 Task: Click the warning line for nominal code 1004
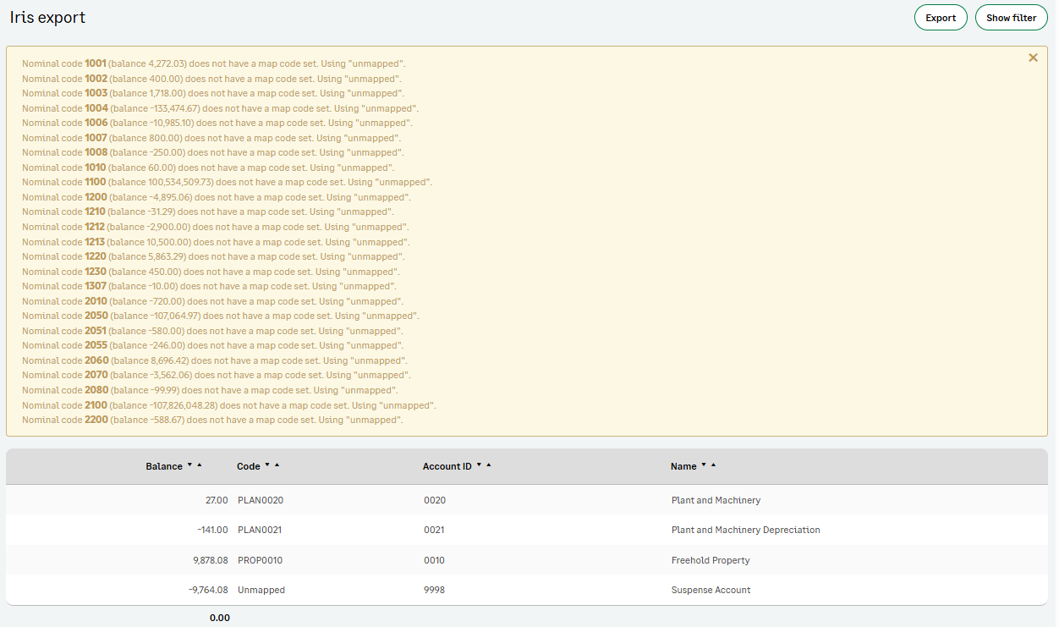(x=220, y=108)
